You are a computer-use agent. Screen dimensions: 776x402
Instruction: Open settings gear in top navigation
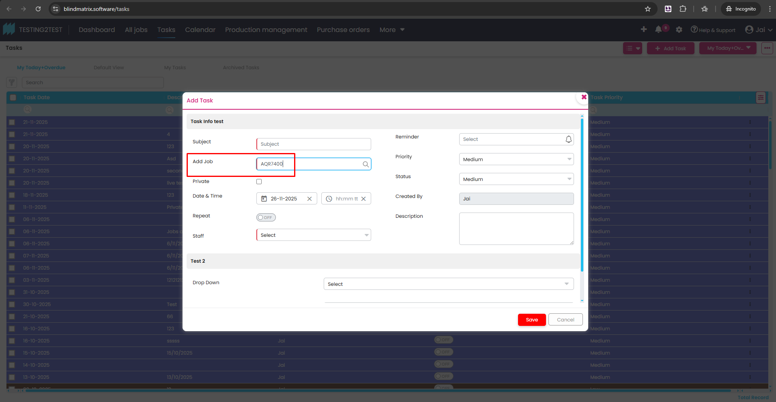coord(679,30)
